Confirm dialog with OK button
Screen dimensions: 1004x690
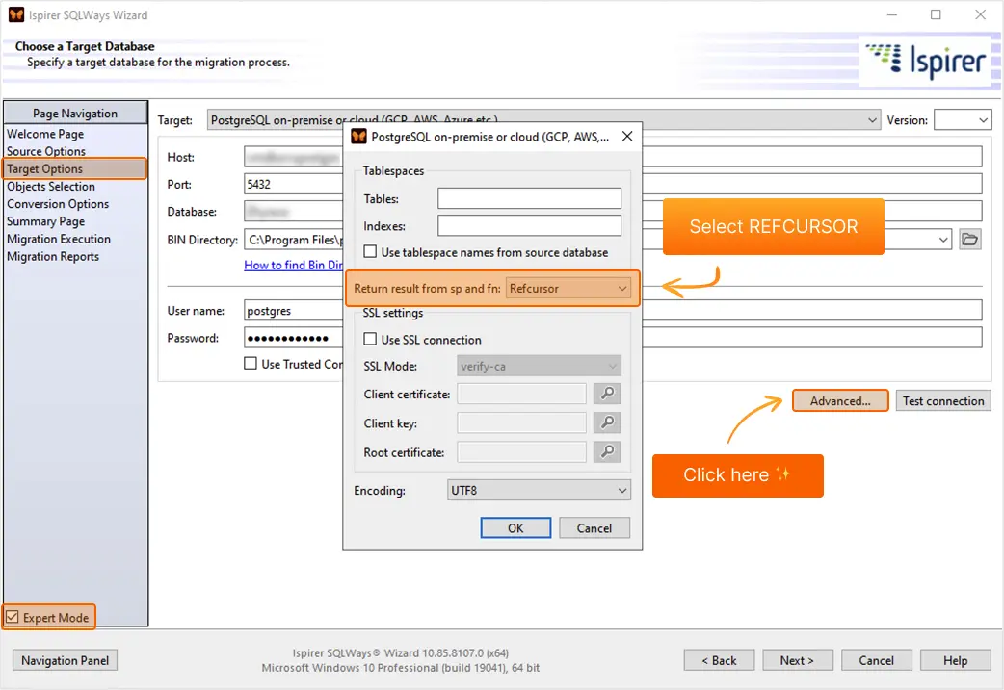(515, 528)
